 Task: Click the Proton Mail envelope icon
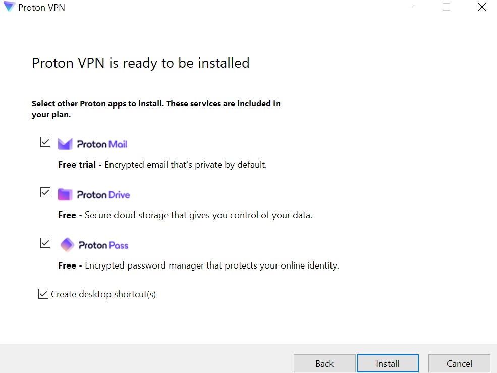point(65,144)
